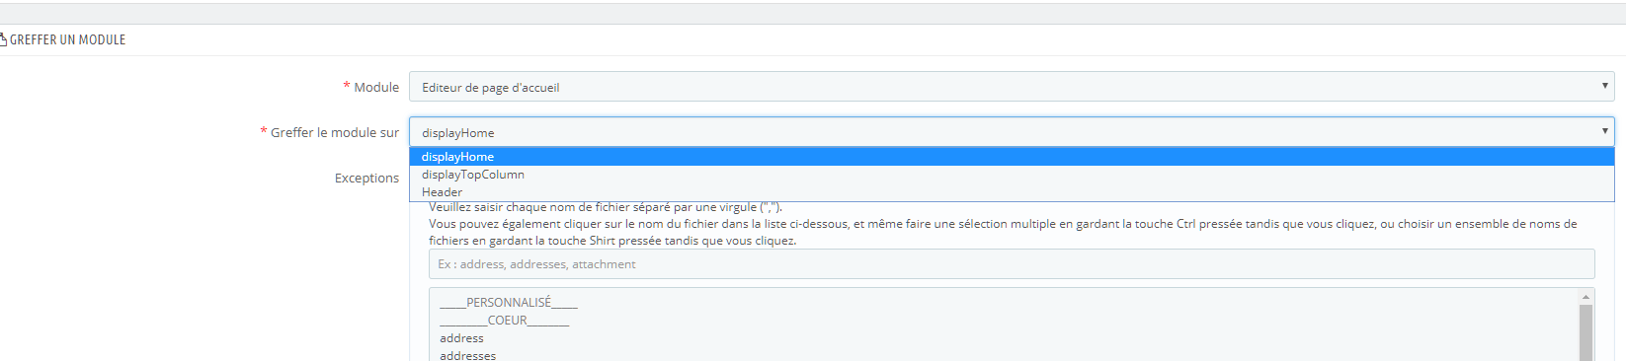Select the addresses file in exceptions list
Viewport: 1626px width, 361px height.
coord(468,355)
